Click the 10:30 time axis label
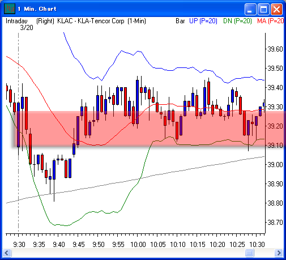The image size is (286, 260). (257, 245)
